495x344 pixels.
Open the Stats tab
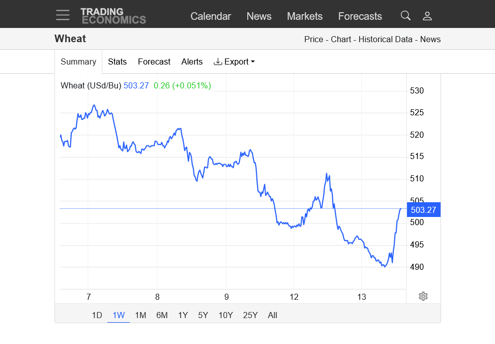click(x=117, y=61)
